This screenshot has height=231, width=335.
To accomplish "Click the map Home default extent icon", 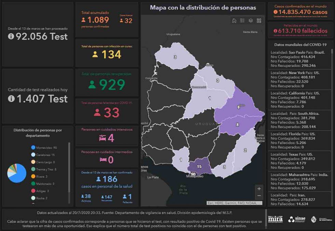I will pos(234,21).
